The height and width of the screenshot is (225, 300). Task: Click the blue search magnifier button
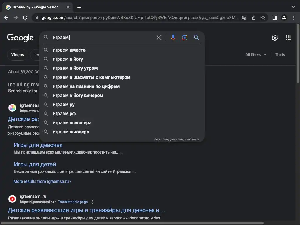click(197, 37)
